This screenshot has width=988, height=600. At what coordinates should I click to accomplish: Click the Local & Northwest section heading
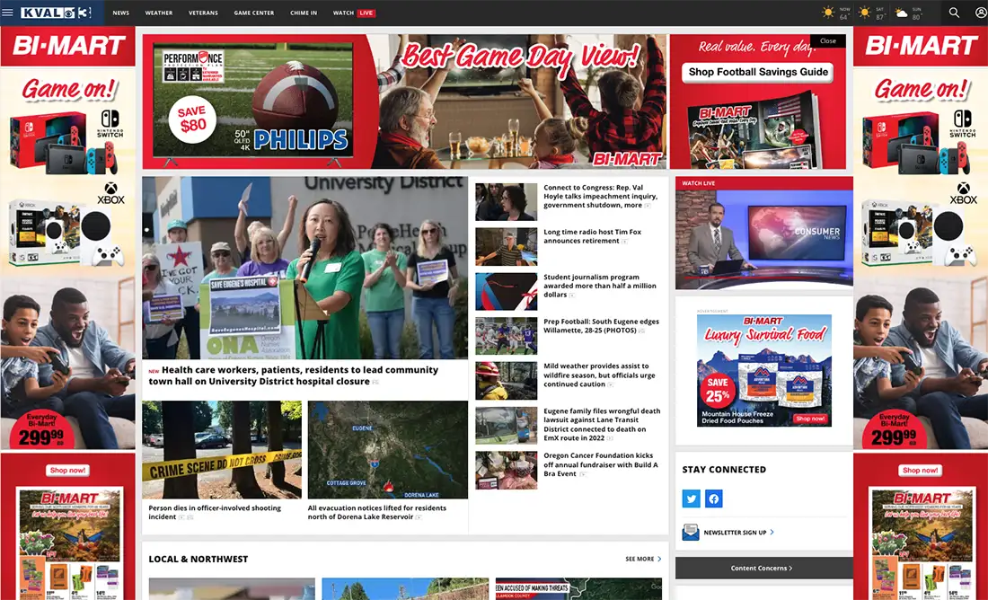[198, 559]
